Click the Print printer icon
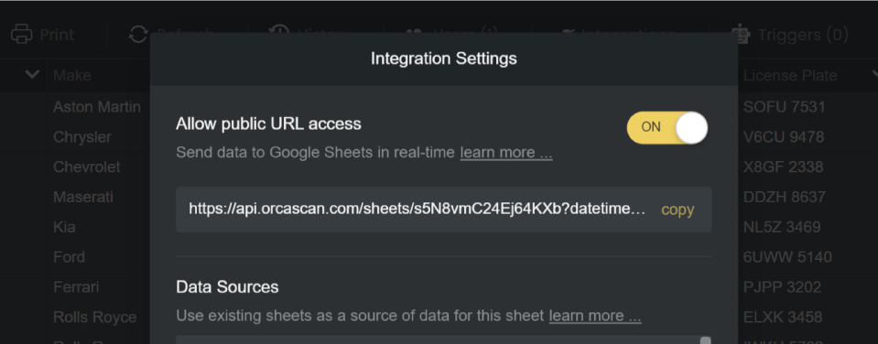 click(x=22, y=34)
